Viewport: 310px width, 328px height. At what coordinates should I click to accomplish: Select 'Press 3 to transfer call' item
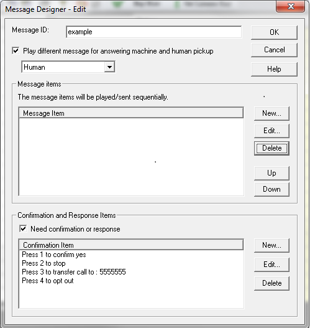[x=74, y=272]
